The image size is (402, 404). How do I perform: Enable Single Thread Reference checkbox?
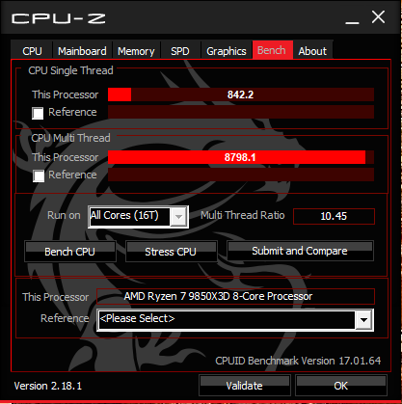pyautogui.click(x=38, y=113)
